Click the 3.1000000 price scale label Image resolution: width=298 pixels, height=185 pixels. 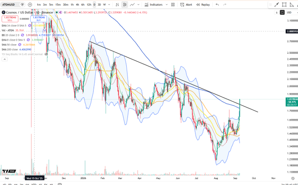click(x=292, y=20)
